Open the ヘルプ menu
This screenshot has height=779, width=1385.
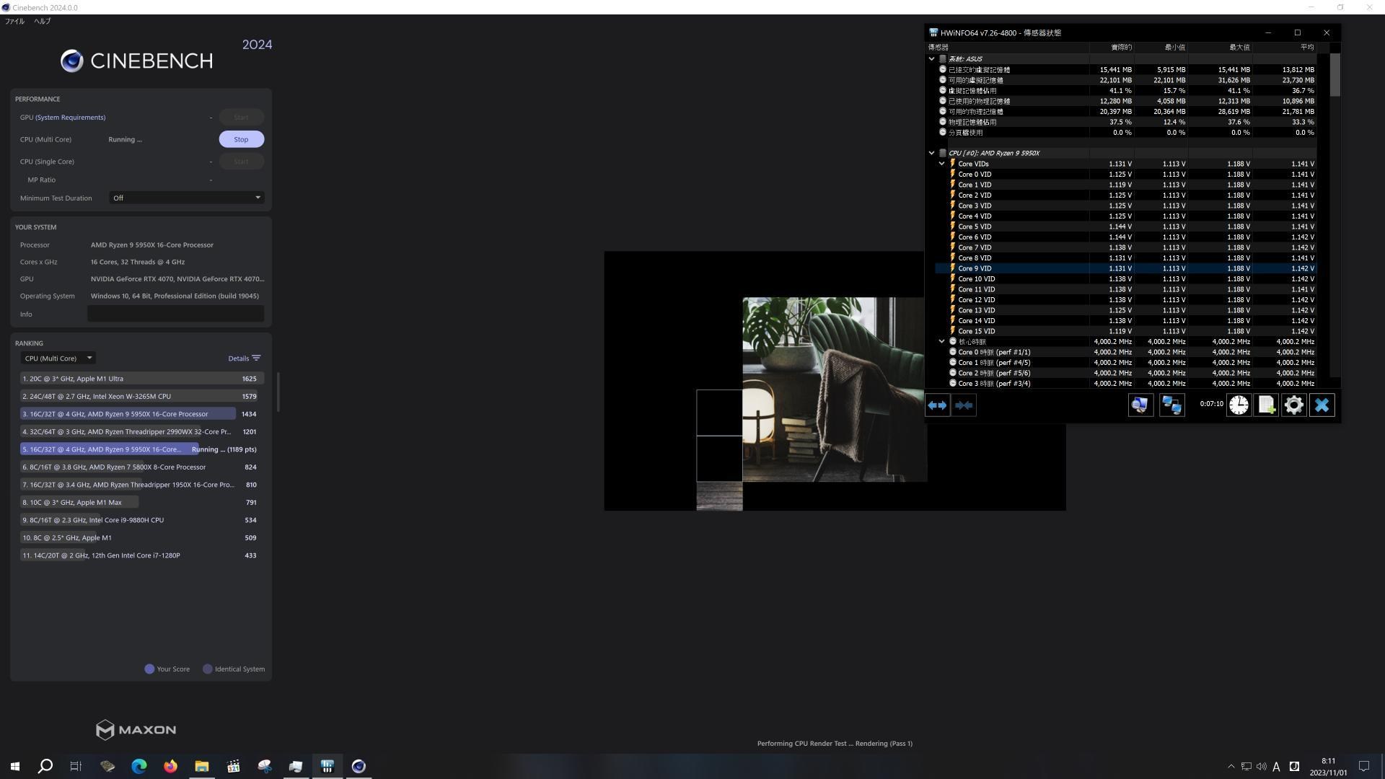[x=43, y=22]
